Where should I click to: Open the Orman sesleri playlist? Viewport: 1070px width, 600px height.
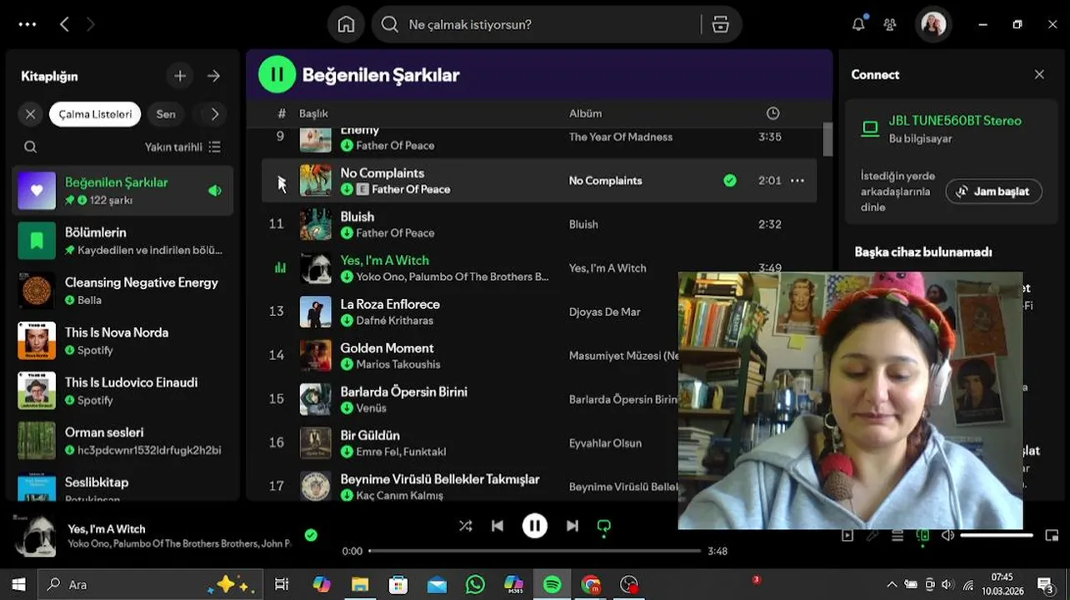pos(122,441)
